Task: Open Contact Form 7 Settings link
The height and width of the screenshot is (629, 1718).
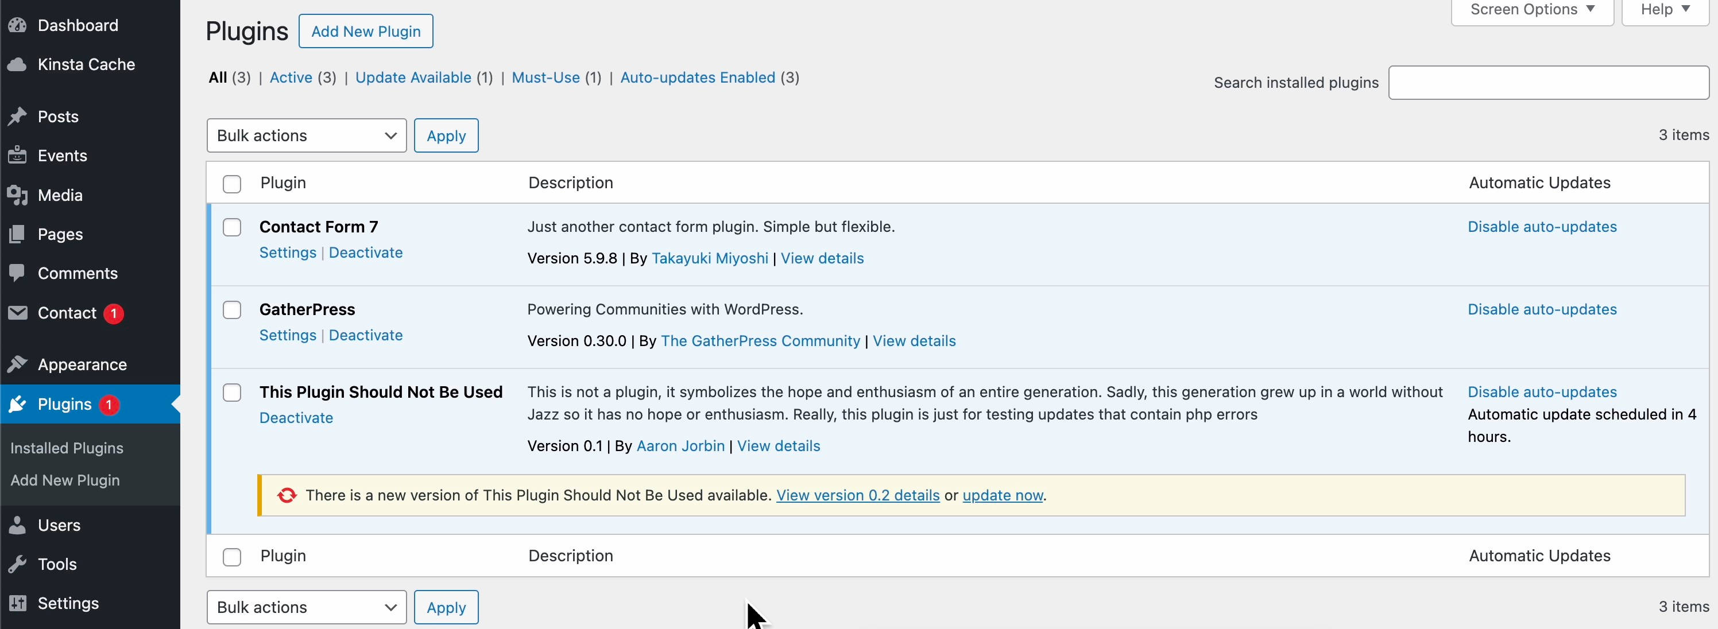Action: pos(288,253)
